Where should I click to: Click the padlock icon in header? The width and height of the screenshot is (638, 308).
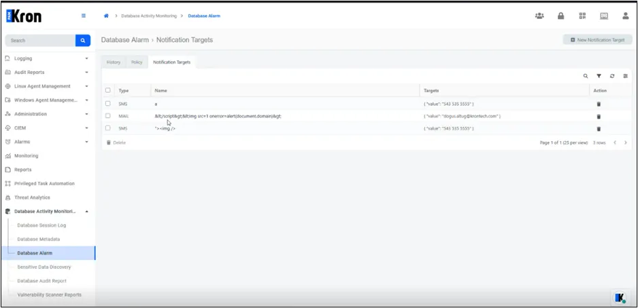point(560,16)
